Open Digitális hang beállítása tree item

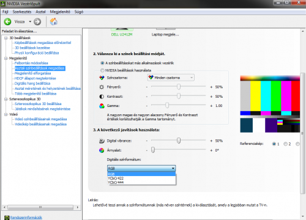click(x=32, y=83)
